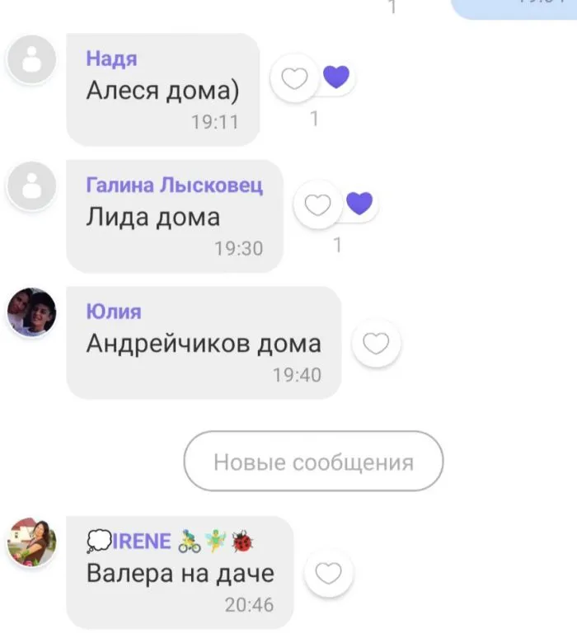Tap purple heart beside Лида дома message
This screenshot has height=643, width=577.
point(359,203)
